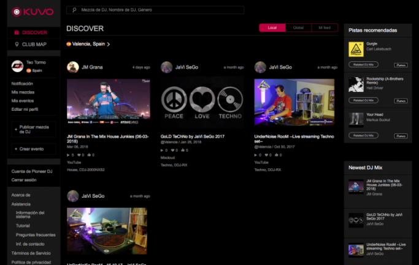Switch feed to Mi feed
Screen dimensions: 419x265
coord(324,28)
